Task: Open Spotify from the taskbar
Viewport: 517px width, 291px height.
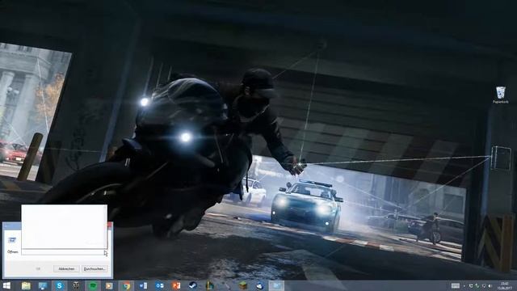Action: [93, 285]
